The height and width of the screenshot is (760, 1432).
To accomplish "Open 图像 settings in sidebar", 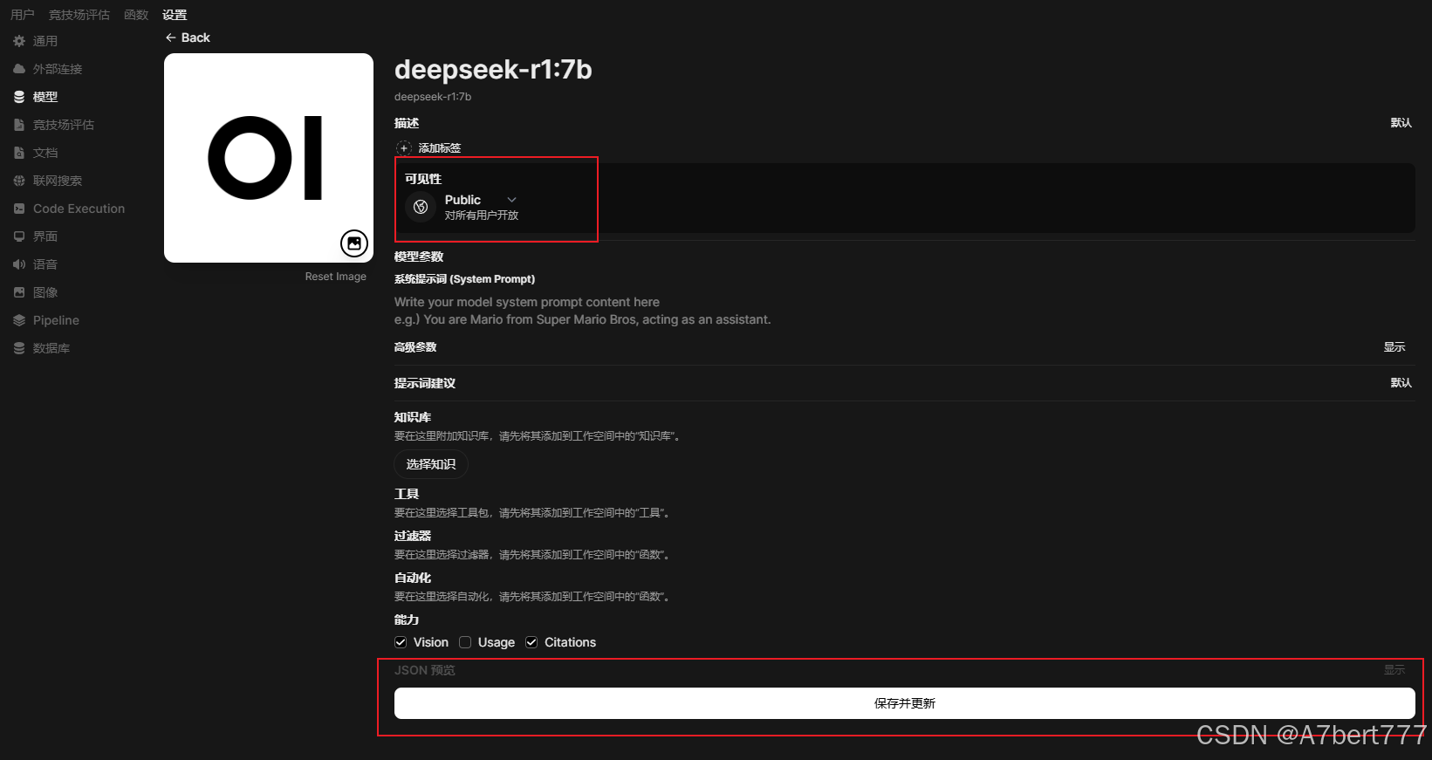I will tap(45, 292).
